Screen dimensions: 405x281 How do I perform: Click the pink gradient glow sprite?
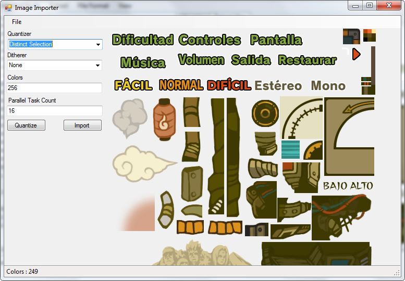coord(138,213)
